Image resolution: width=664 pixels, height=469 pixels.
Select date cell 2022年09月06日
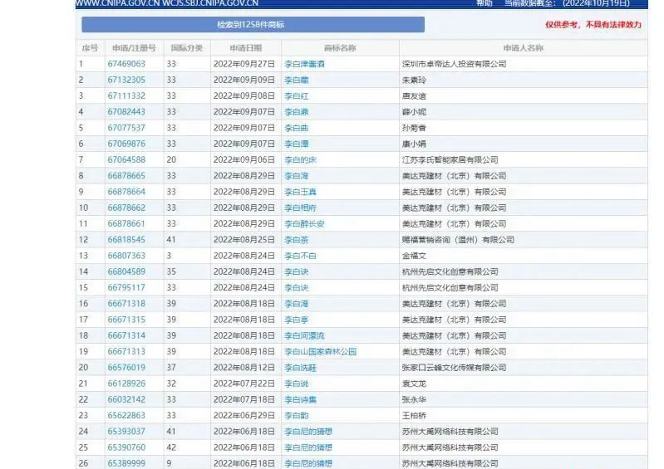click(244, 160)
